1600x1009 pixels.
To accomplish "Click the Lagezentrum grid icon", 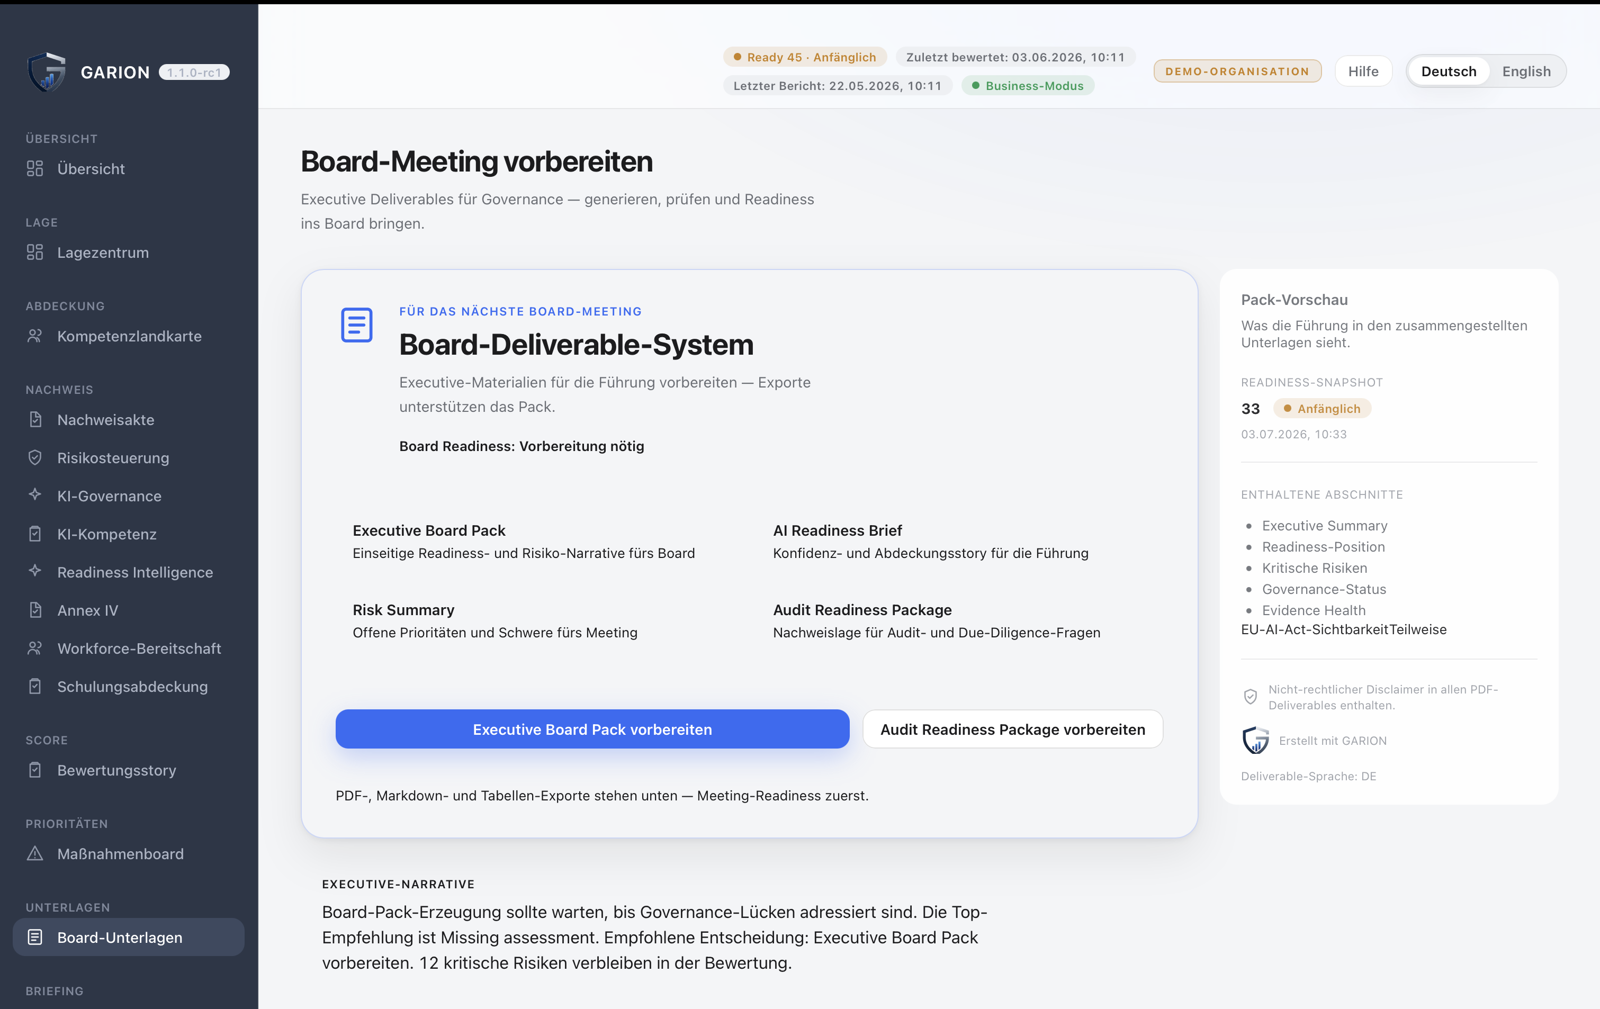I will (34, 253).
